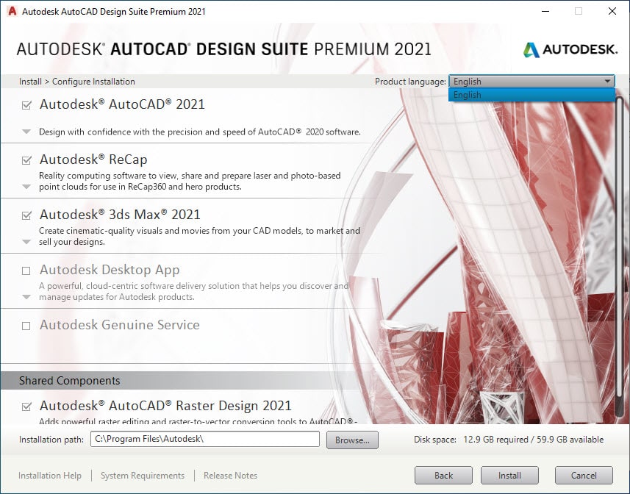Uncheck AutoCAD Raster Design 2021 checkbox
630x494 pixels.
[26, 407]
